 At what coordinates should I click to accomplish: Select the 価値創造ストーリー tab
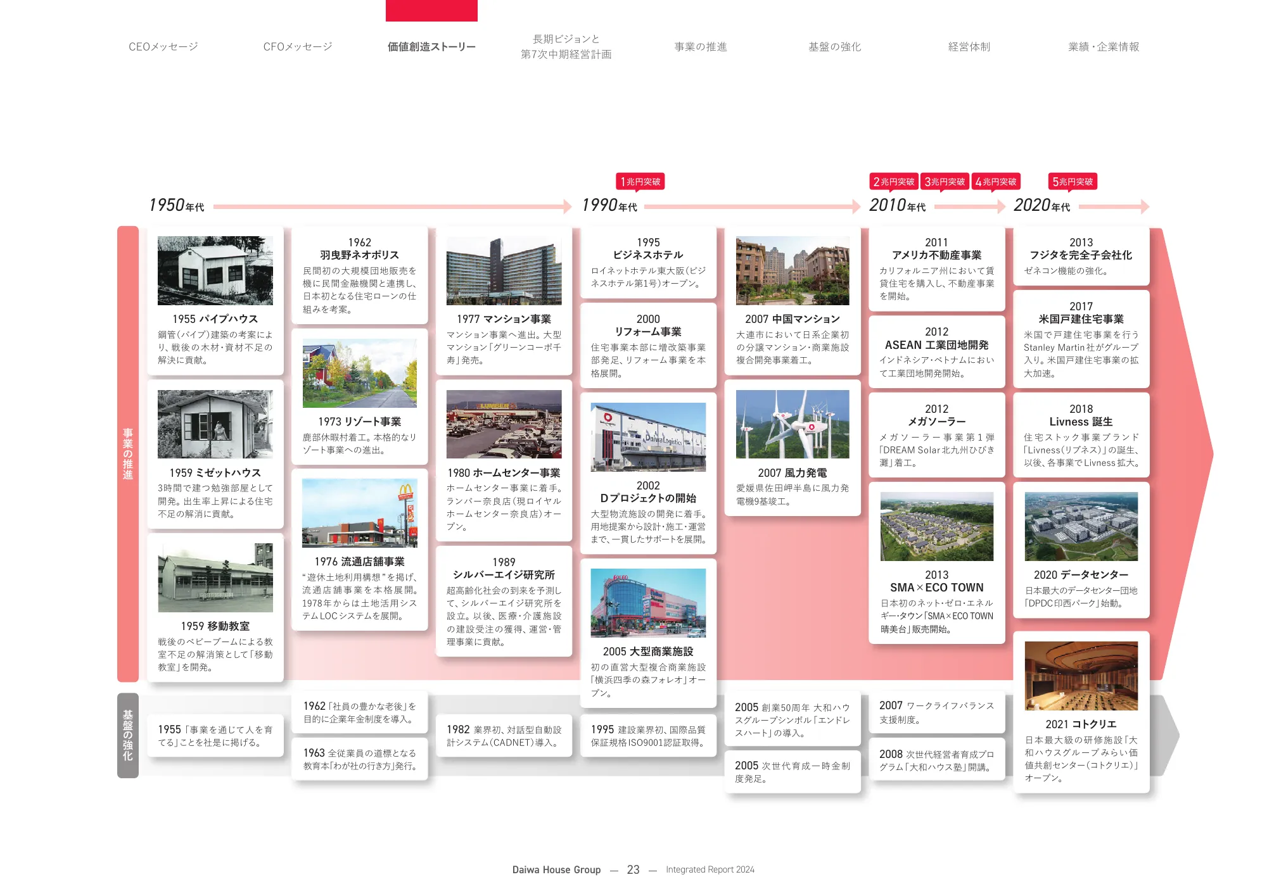(431, 47)
